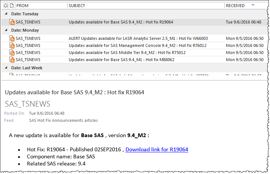Click received time in SAS Middle Tier row
The height and width of the screenshot is (174, 270).
point(245,53)
